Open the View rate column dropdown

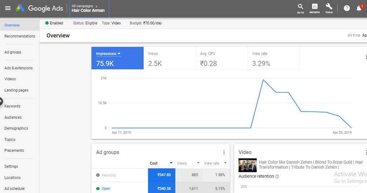225,163
